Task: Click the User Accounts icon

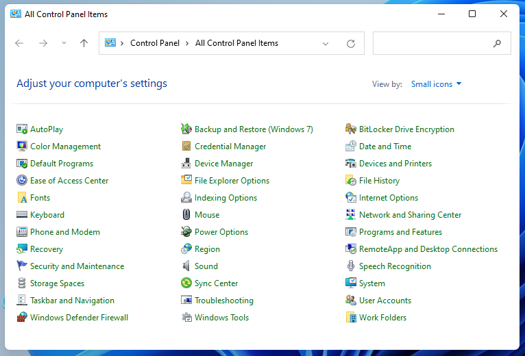Action: coord(350,300)
